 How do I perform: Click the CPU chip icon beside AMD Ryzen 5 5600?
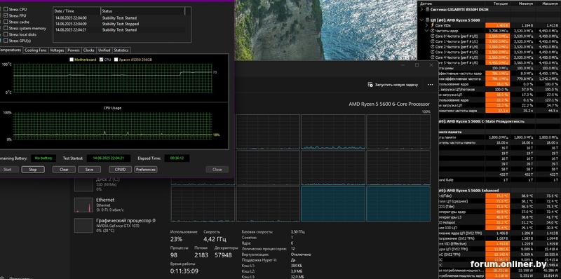pos(428,20)
